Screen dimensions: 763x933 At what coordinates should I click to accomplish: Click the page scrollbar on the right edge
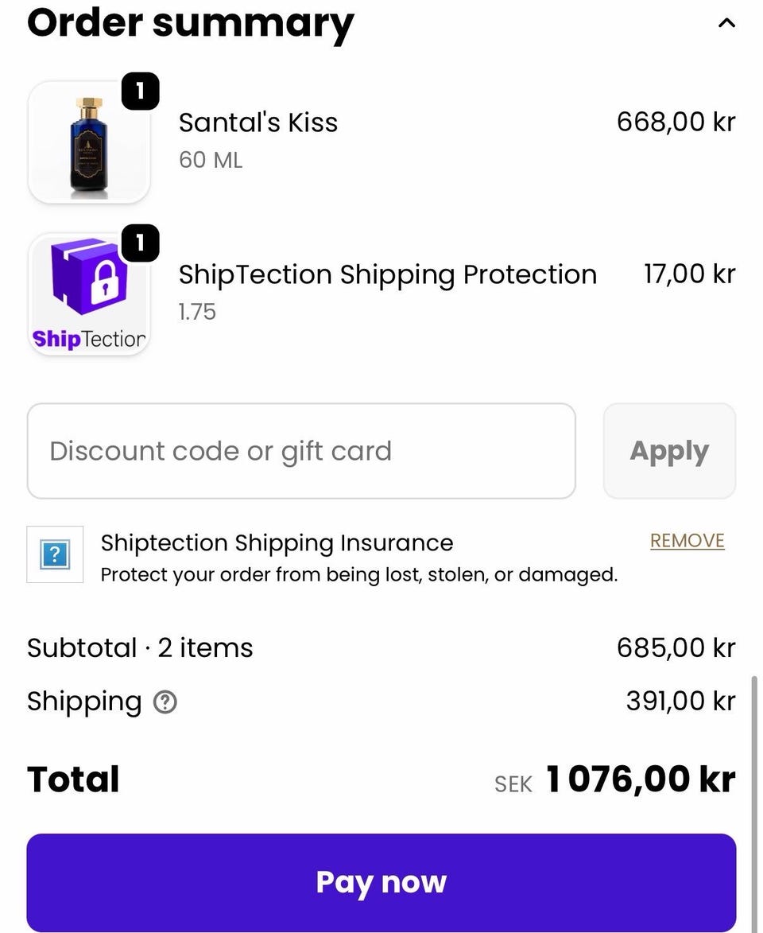point(753,795)
